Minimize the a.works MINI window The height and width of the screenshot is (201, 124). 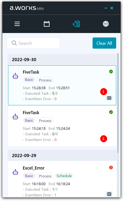click(106, 8)
